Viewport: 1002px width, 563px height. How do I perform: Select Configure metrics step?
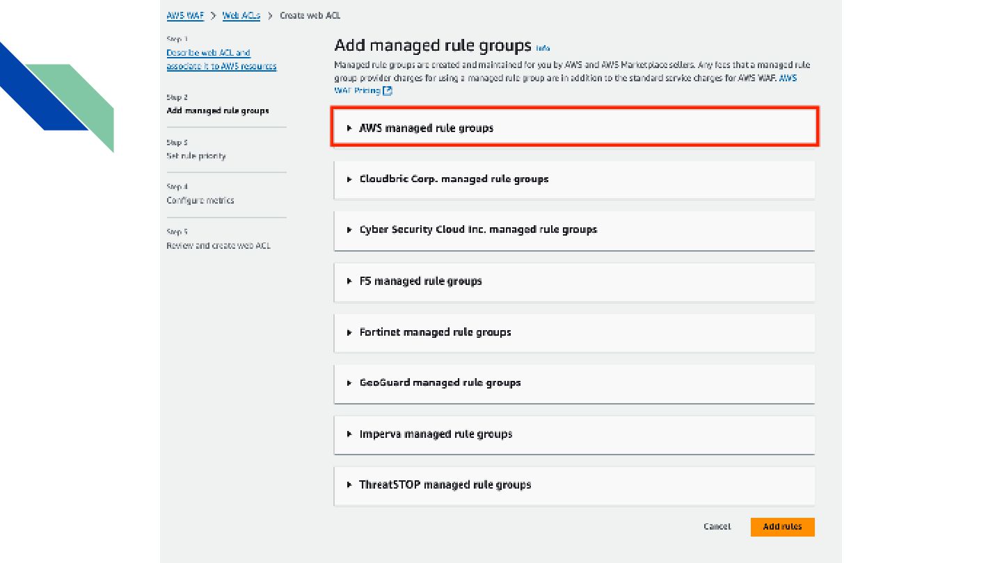pyautogui.click(x=200, y=200)
